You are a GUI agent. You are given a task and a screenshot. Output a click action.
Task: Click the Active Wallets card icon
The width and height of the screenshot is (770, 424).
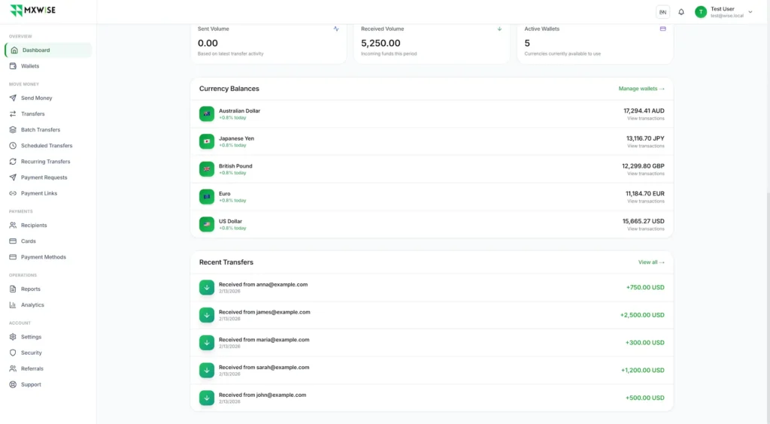[663, 29]
